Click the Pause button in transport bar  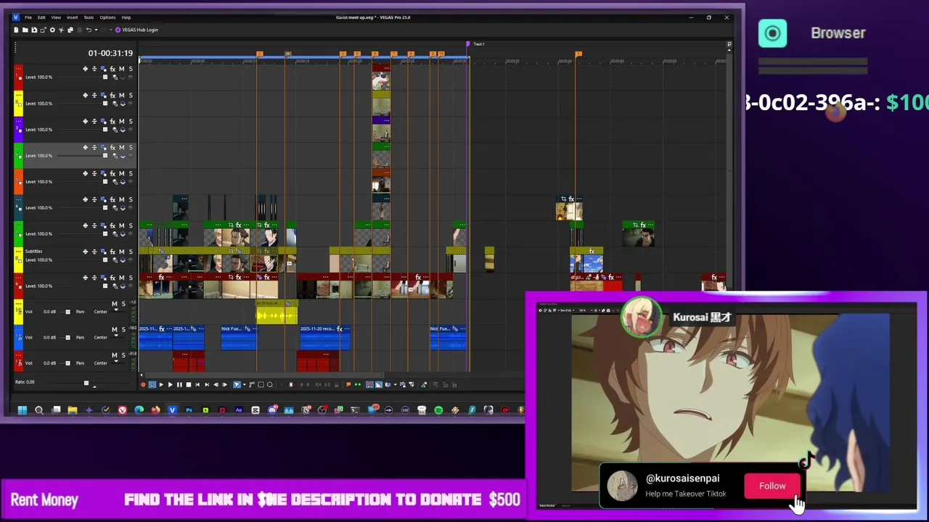tap(179, 384)
